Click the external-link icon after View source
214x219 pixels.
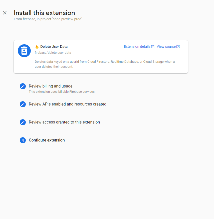(x=178, y=46)
